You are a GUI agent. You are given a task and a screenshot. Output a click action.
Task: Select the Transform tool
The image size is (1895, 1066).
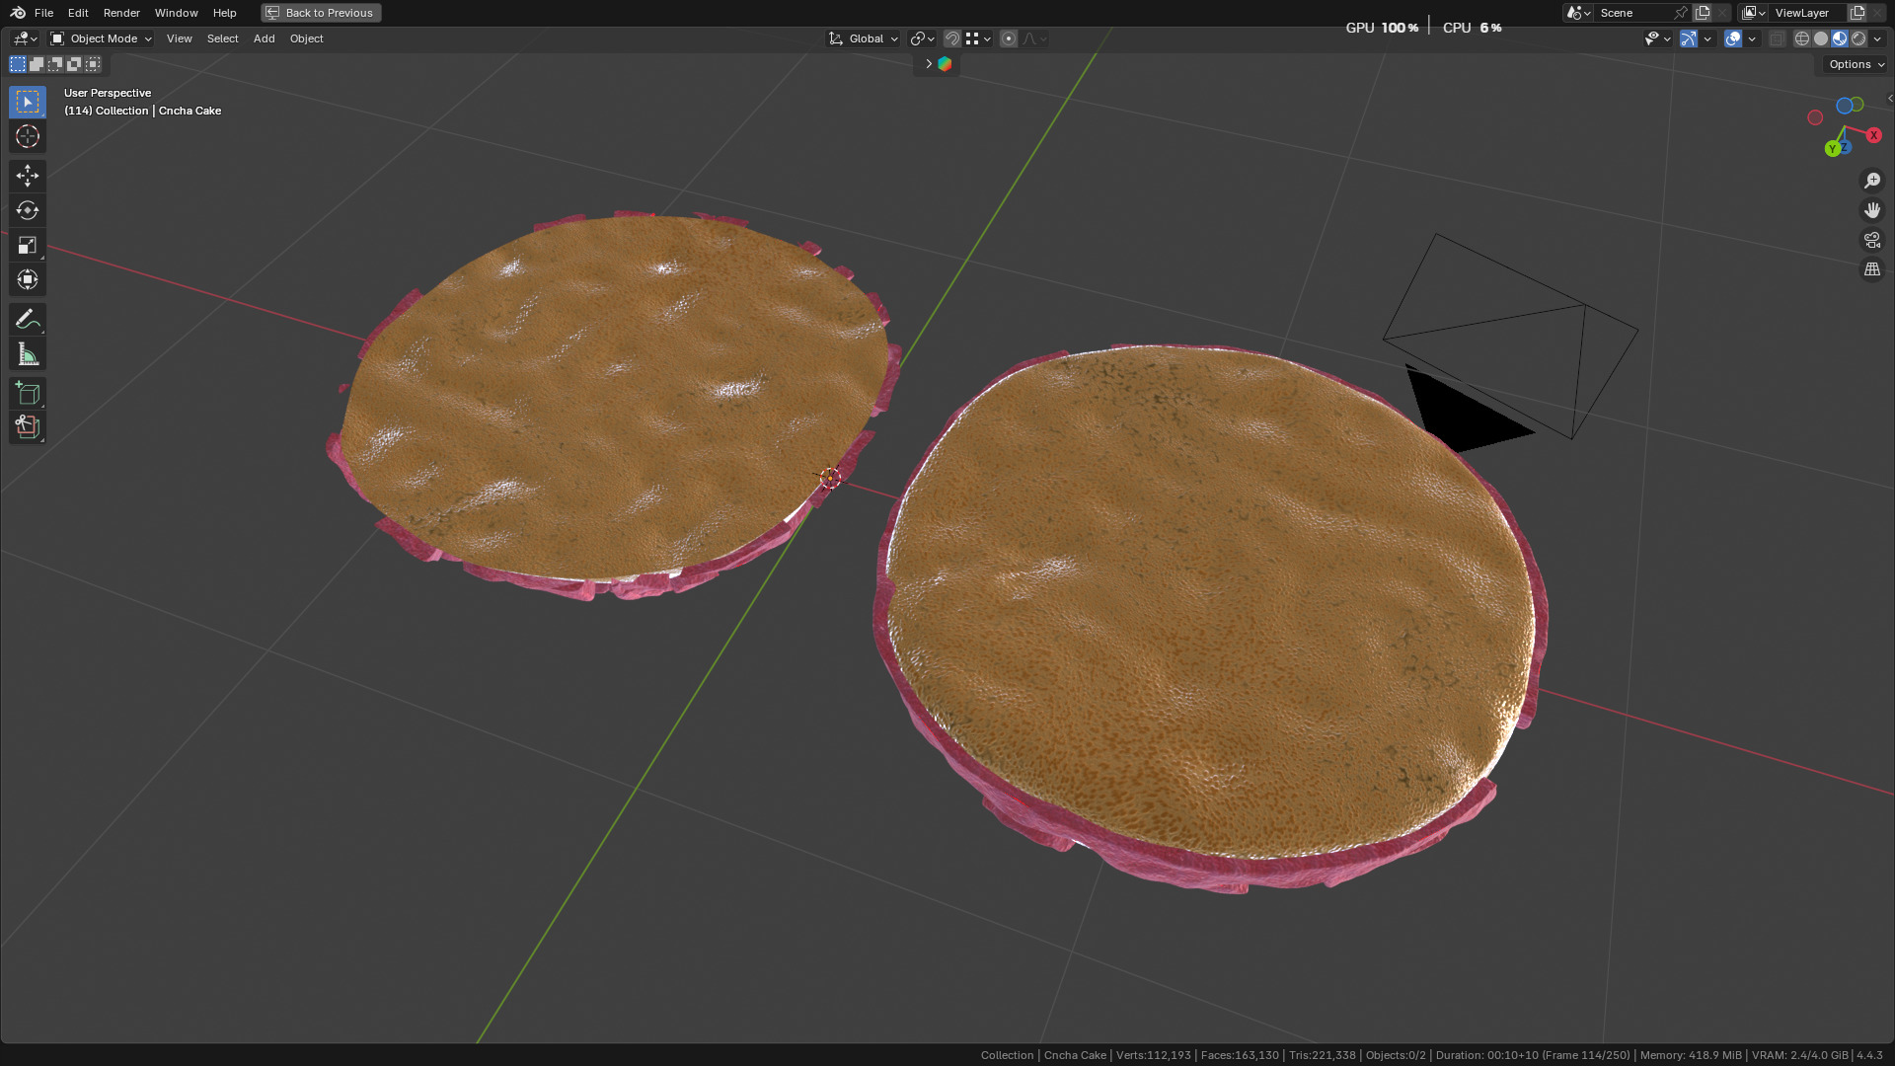(28, 279)
